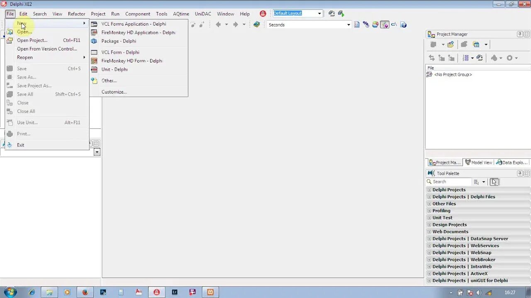Open the AQtime menu

click(181, 14)
